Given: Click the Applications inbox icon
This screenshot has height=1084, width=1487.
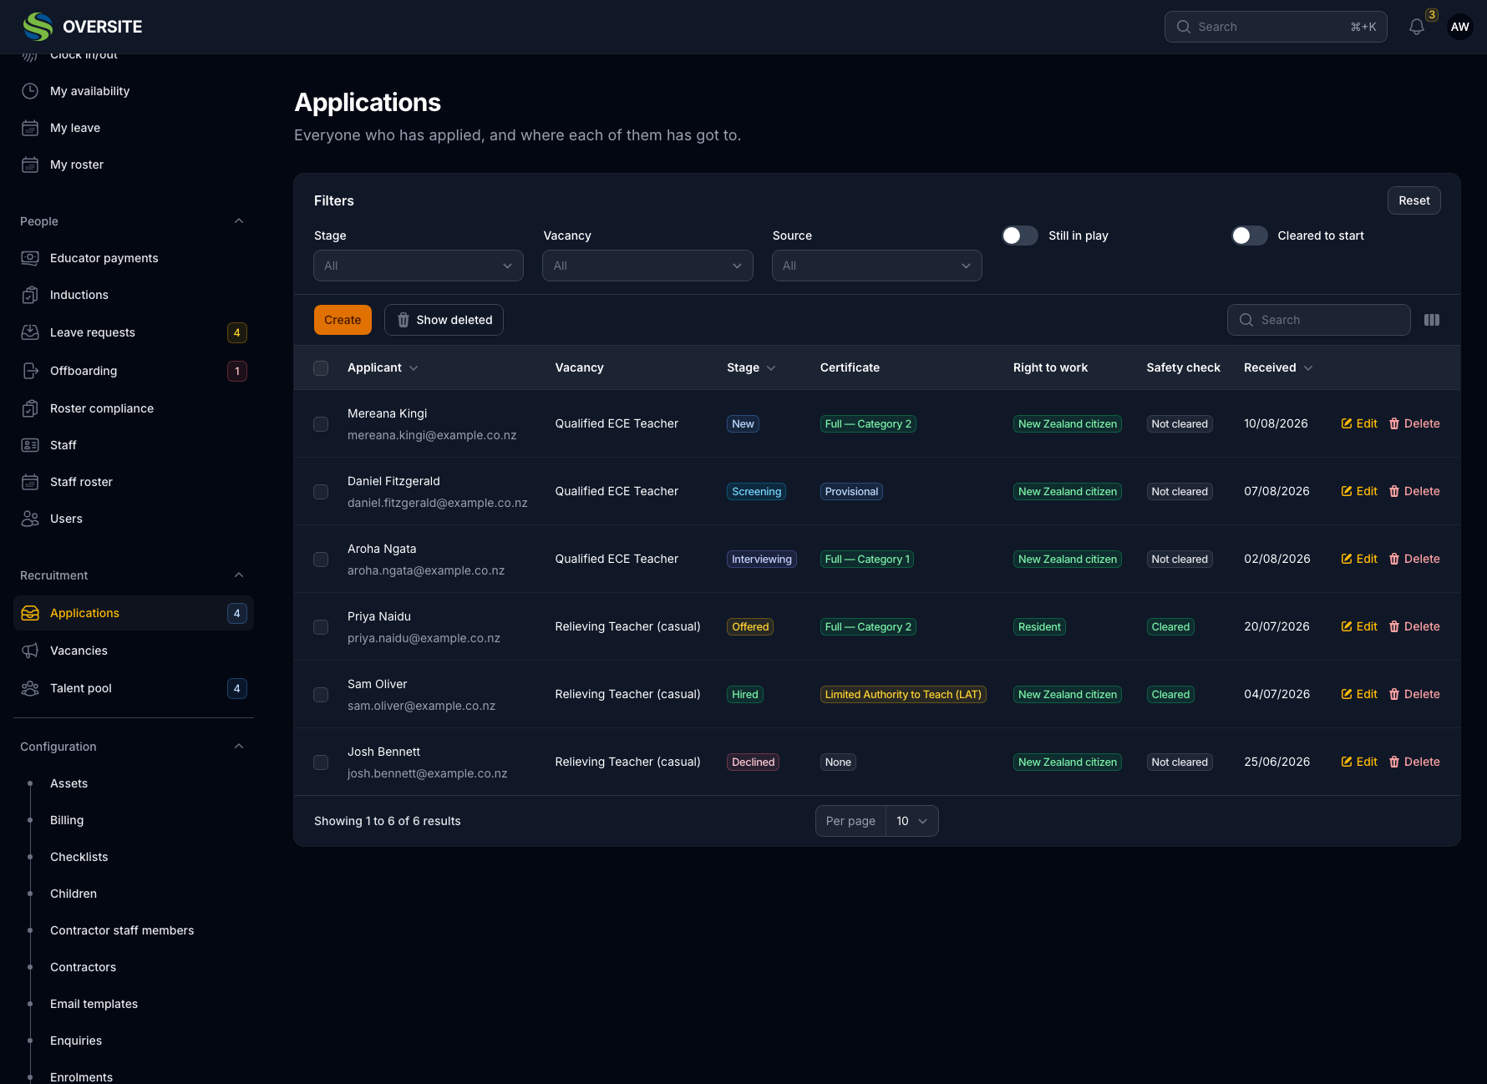Looking at the screenshot, I should click(x=30, y=613).
